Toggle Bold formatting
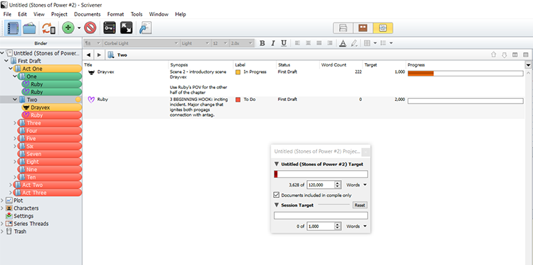533x265 pixels. 262,43
